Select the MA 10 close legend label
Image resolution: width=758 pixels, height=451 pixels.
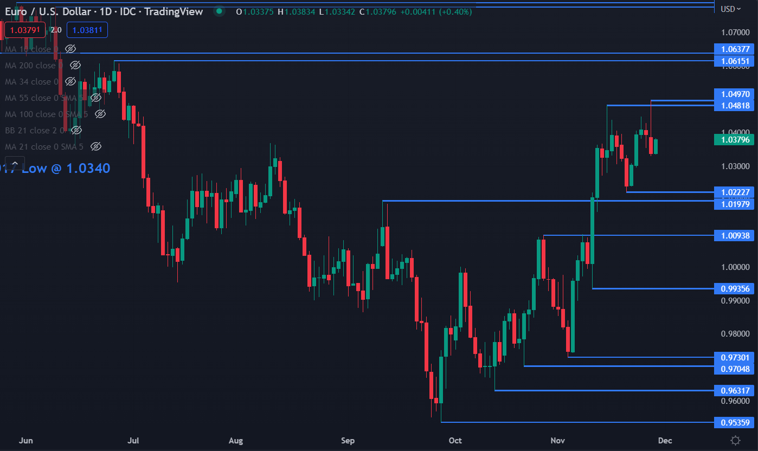31,49
